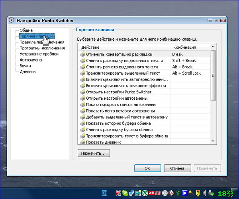
Task: Open Автозамена section
Action: tap(31, 60)
